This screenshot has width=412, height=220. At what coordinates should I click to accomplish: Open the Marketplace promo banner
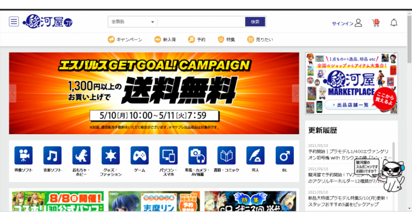click(x=352, y=84)
